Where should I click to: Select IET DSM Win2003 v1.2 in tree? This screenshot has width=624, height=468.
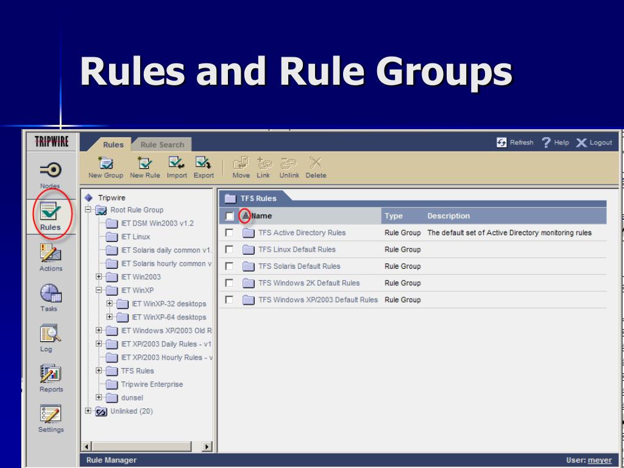[x=158, y=223]
